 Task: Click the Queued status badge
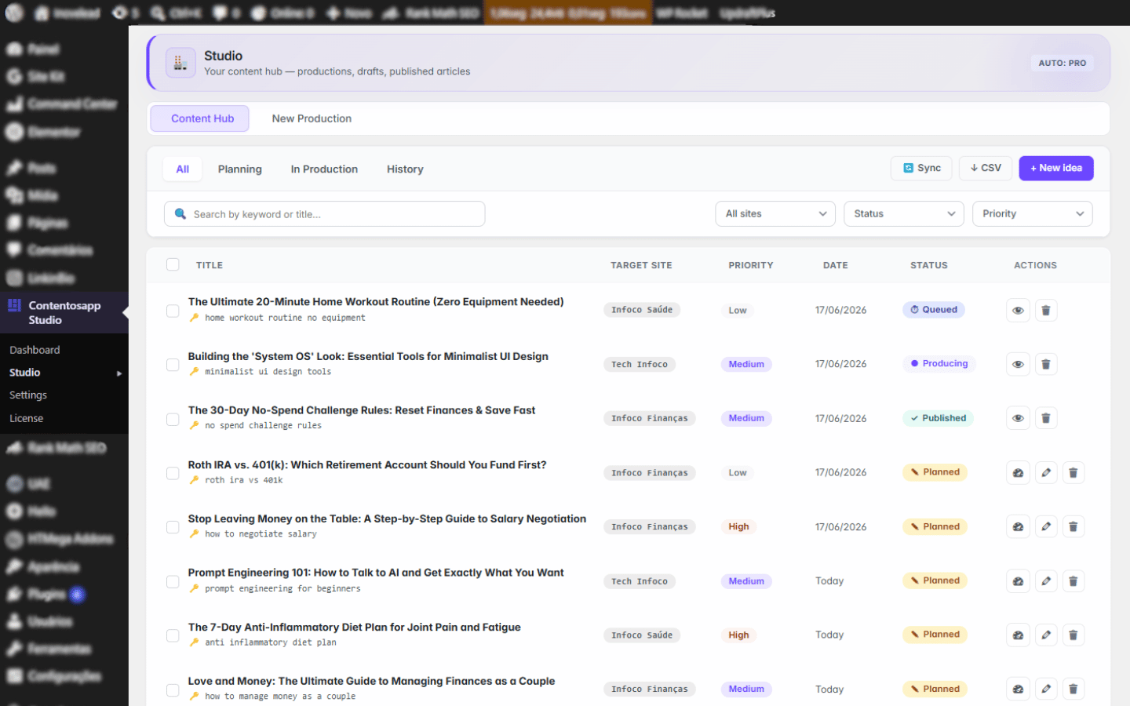[934, 310]
